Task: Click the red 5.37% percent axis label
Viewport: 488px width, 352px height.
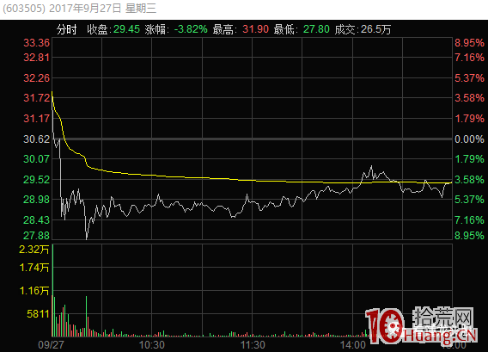Action: (x=469, y=78)
